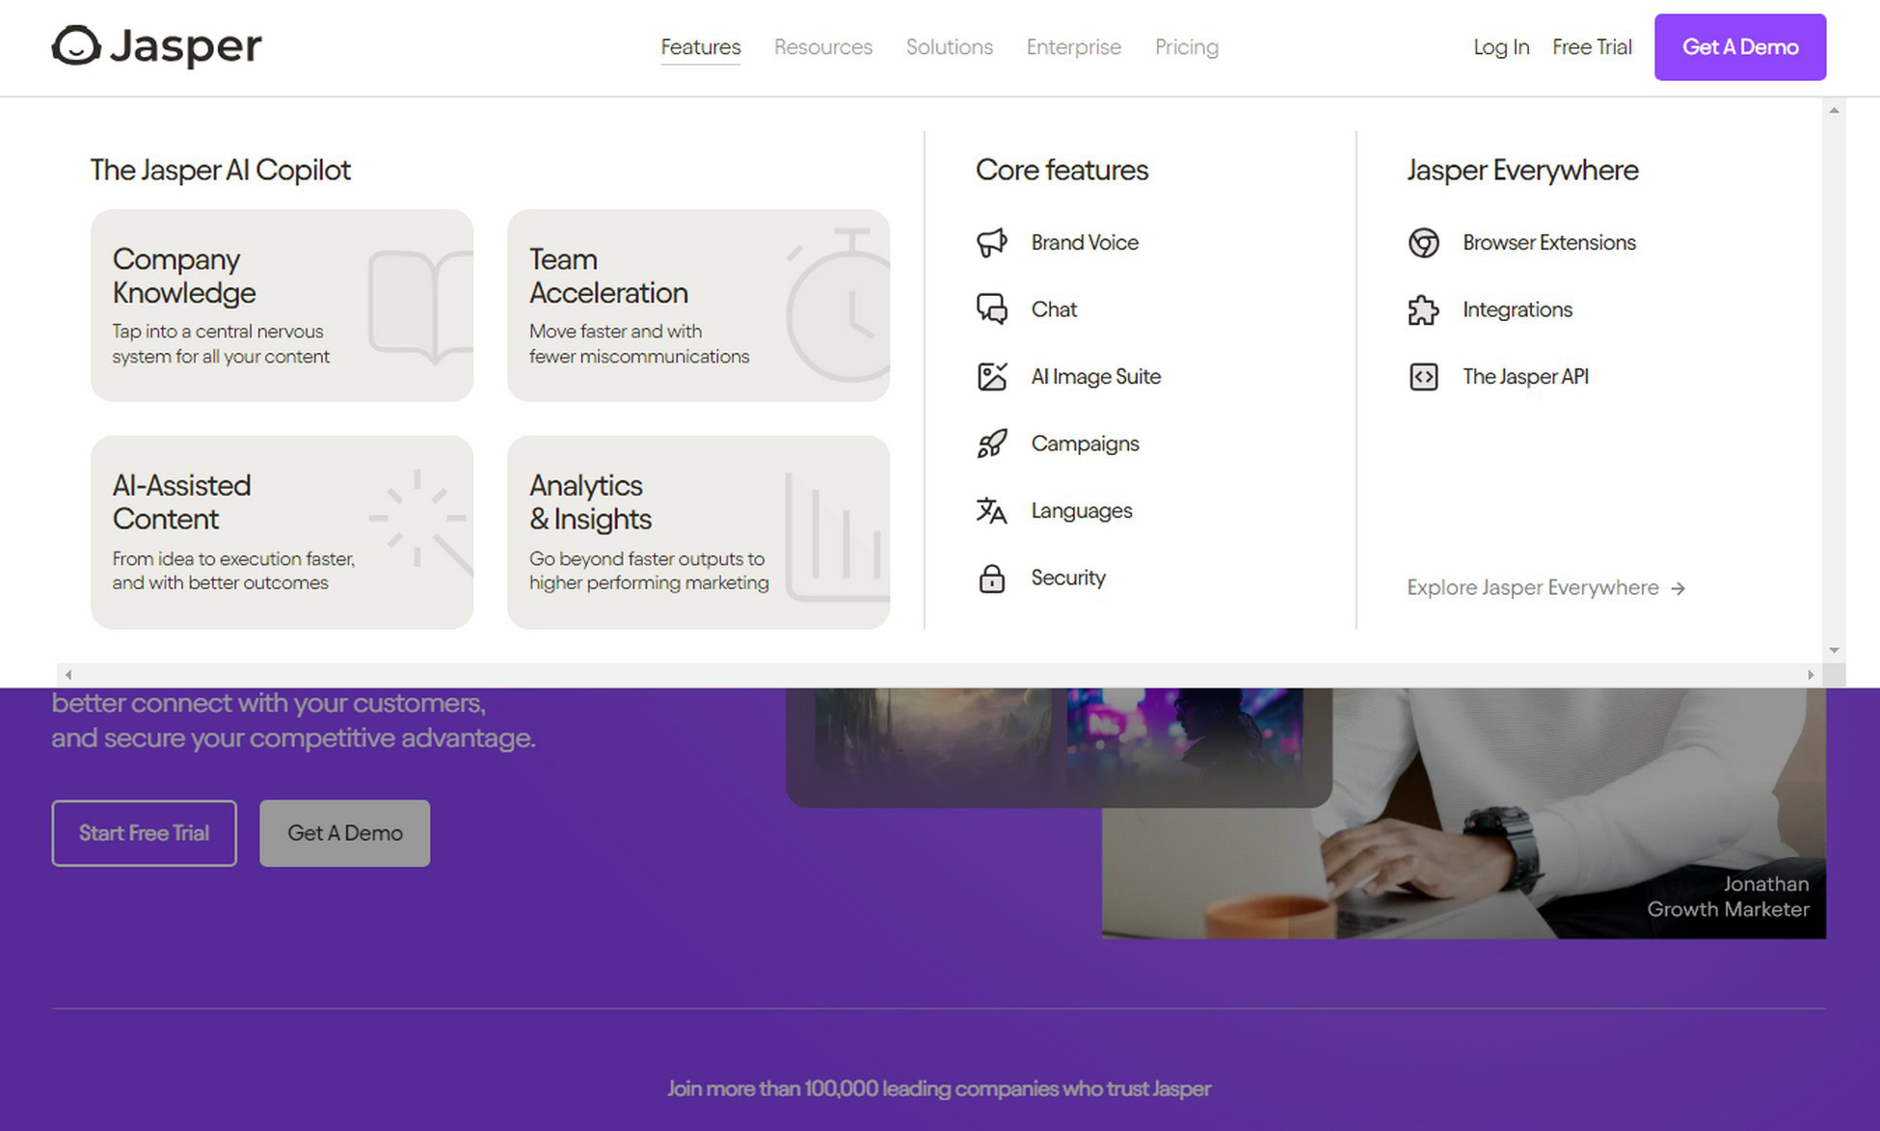1880x1131 pixels.
Task: Click the Brand Voice megaphone icon
Action: [991, 243]
